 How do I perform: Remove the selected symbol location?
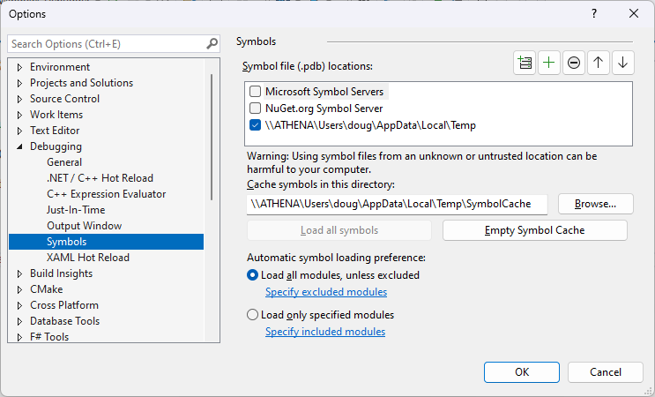[x=574, y=63]
